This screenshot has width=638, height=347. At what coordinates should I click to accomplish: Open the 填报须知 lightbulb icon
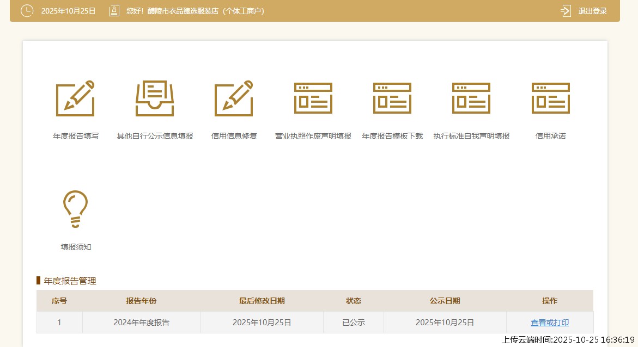pyautogui.click(x=75, y=209)
